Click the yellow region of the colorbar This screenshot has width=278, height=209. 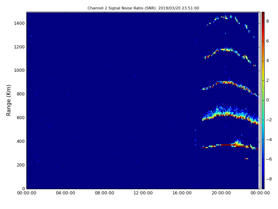pos(263,74)
